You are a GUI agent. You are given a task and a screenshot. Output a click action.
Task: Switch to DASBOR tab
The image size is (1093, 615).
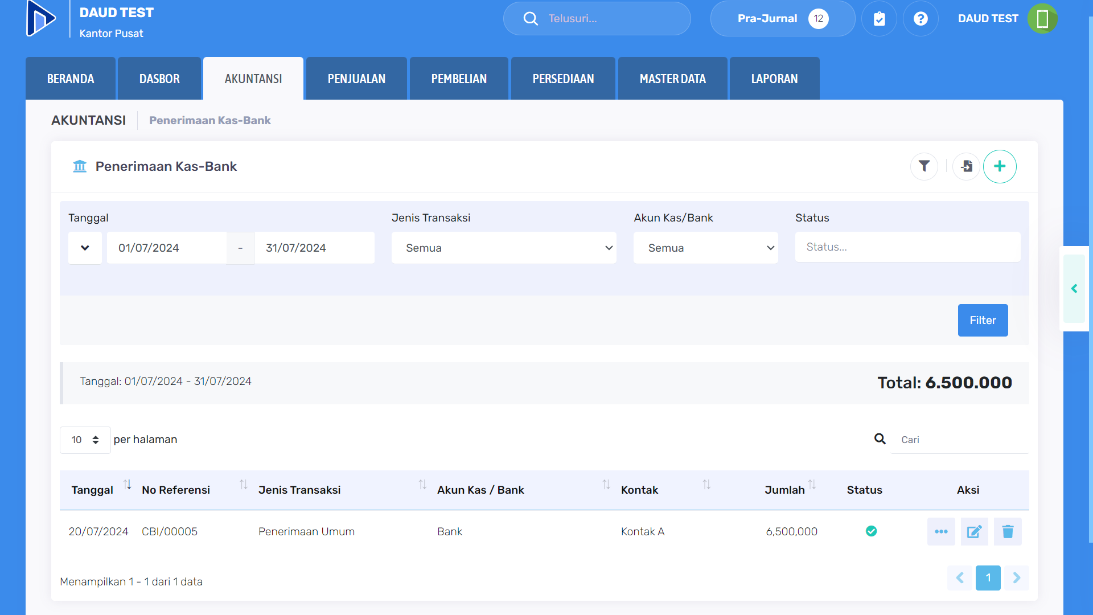tap(159, 79)
